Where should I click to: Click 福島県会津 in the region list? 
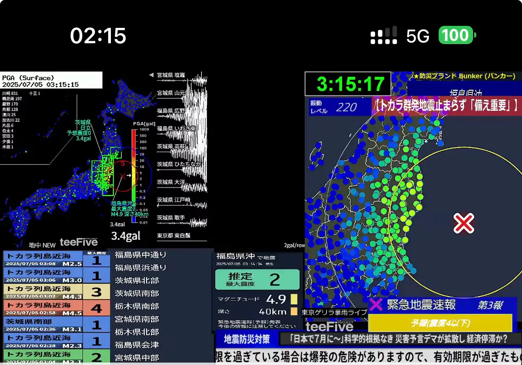(137, 345)
